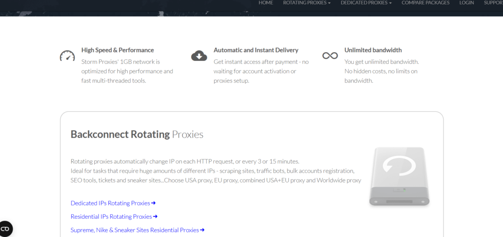
Task: Open the round black widget in bottom-left corner
Action: point(5,229)
